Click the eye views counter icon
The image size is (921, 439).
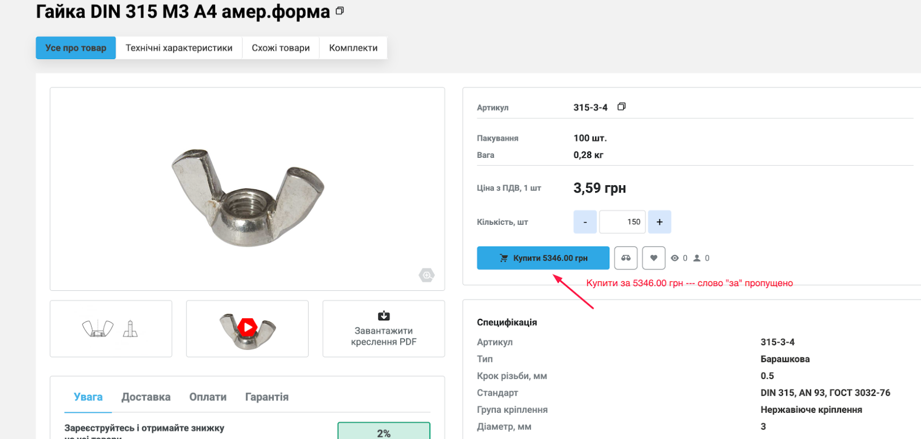click(675, 258)
